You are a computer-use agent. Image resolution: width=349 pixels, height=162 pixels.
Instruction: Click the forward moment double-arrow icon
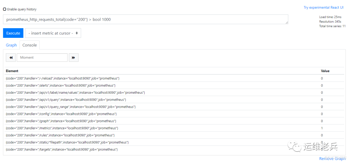pos(73,58)
